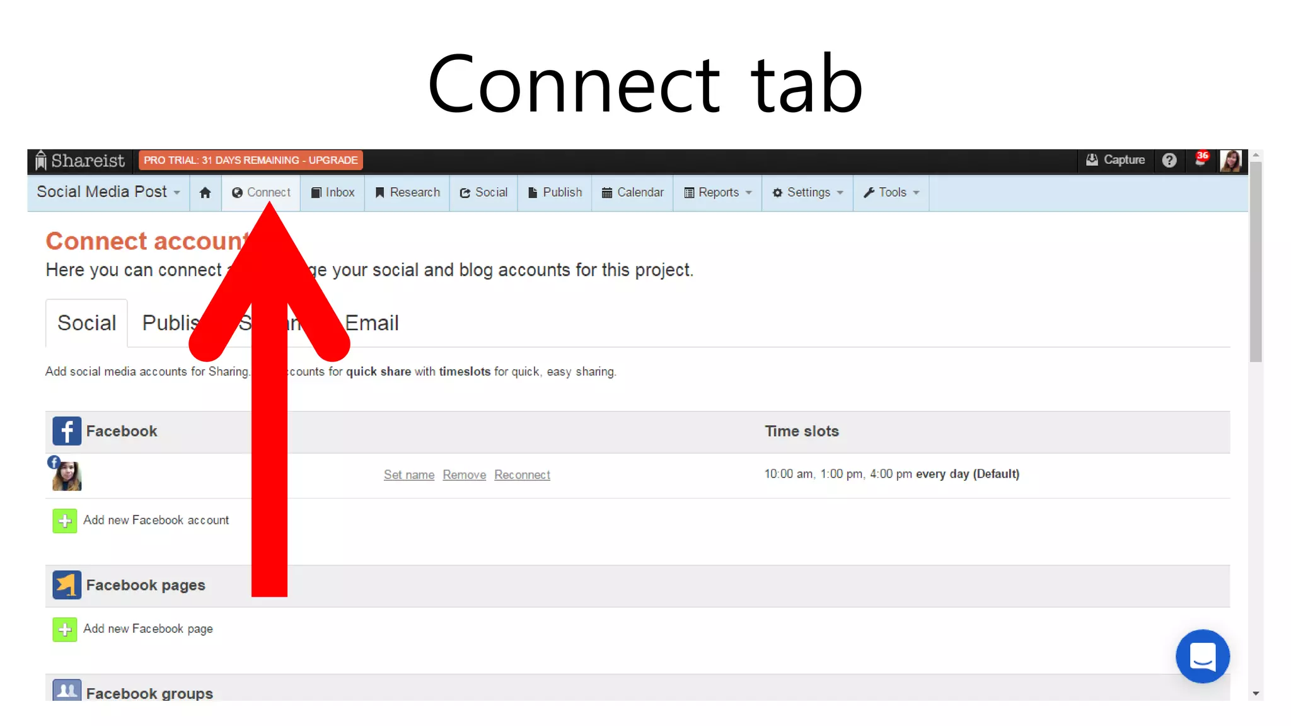Viewport: 1291px width, 726px height.
Task: Click the vertical scrollbar thumb
Action: click(x=1256, y=262)
